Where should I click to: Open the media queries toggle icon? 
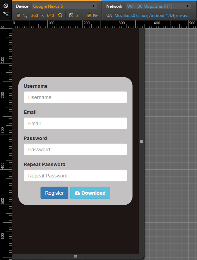tap(6, 14)
